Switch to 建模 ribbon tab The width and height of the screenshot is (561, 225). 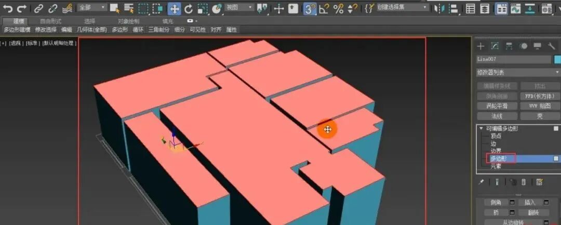[x=19, y=21]
